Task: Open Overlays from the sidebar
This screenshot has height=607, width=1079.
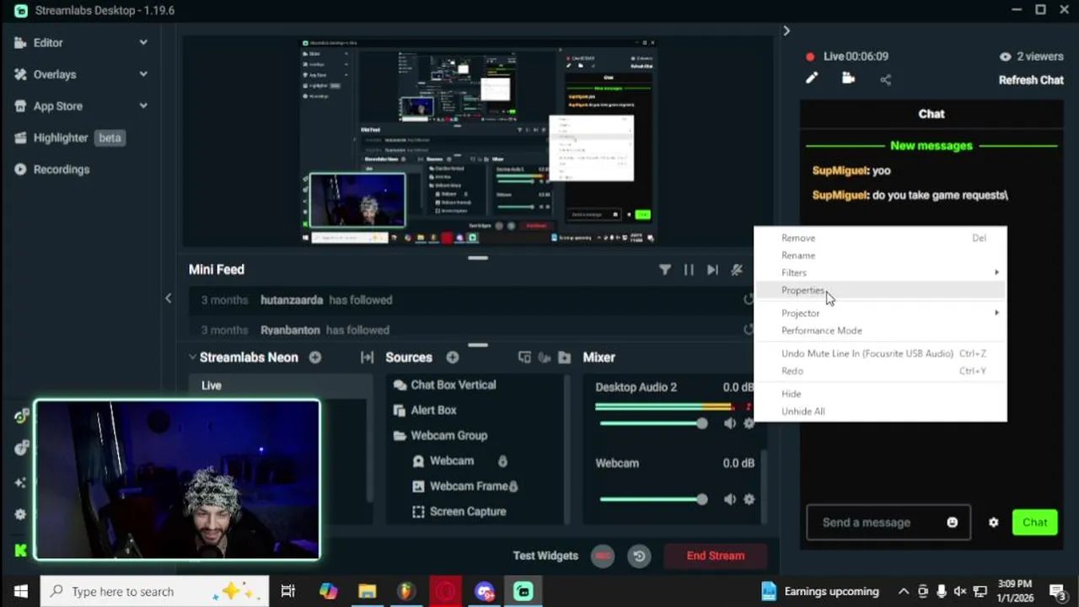Action: [x=55, y=74]
